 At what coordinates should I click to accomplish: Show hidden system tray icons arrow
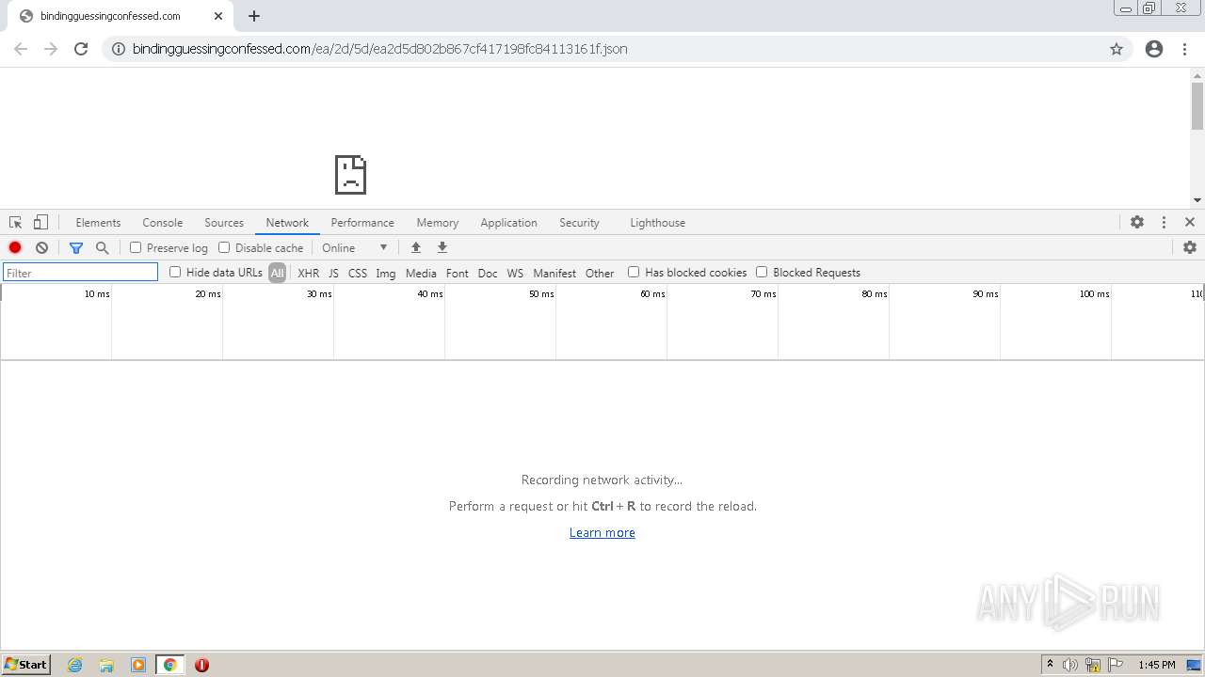pos(1050,665)
